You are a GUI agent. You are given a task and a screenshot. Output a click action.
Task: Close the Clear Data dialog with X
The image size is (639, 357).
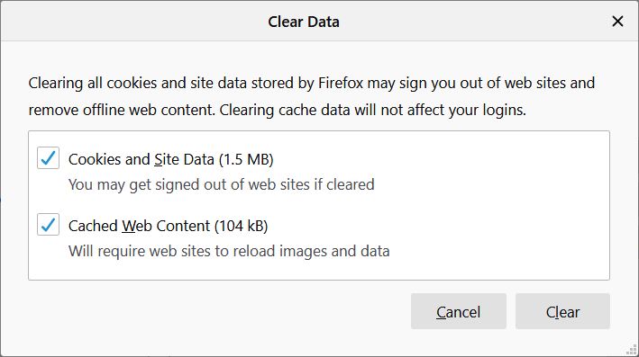pyautogui.click(x=617, y=22)
